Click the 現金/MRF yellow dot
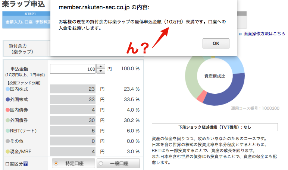This screenshot has height=170, width=288. pos(8,151)
